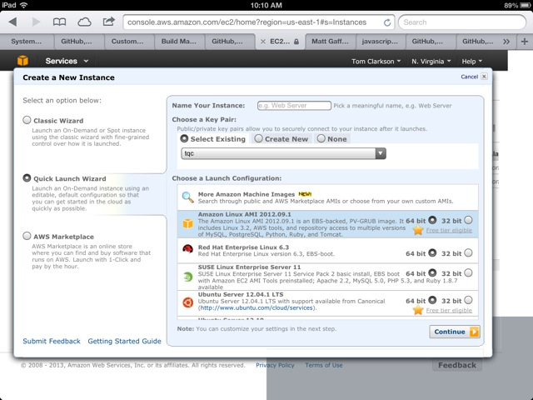Select 64 bit for SUSE Linux Enterprise Server
The image size is (533, 400).
[432, 272]
